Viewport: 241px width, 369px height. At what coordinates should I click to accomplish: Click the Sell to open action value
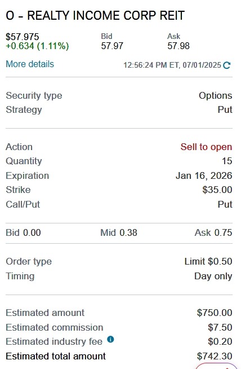pos(206,147)
